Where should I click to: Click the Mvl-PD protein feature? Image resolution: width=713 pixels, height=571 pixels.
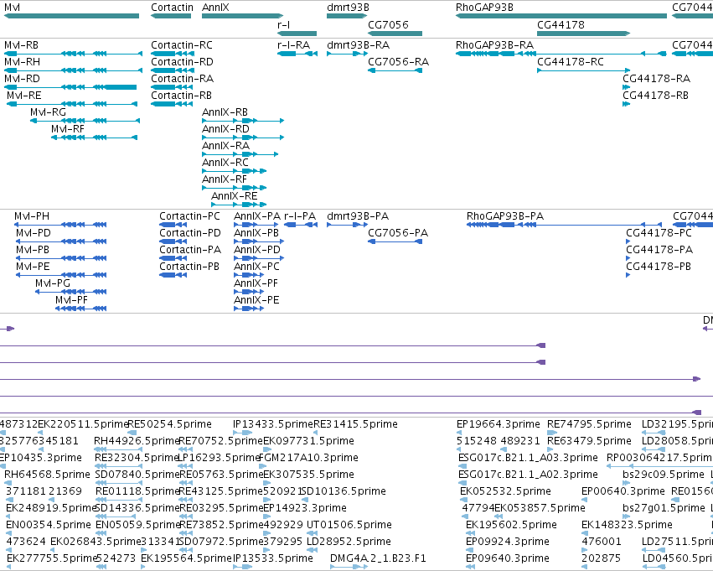click(x=61, y=241)
